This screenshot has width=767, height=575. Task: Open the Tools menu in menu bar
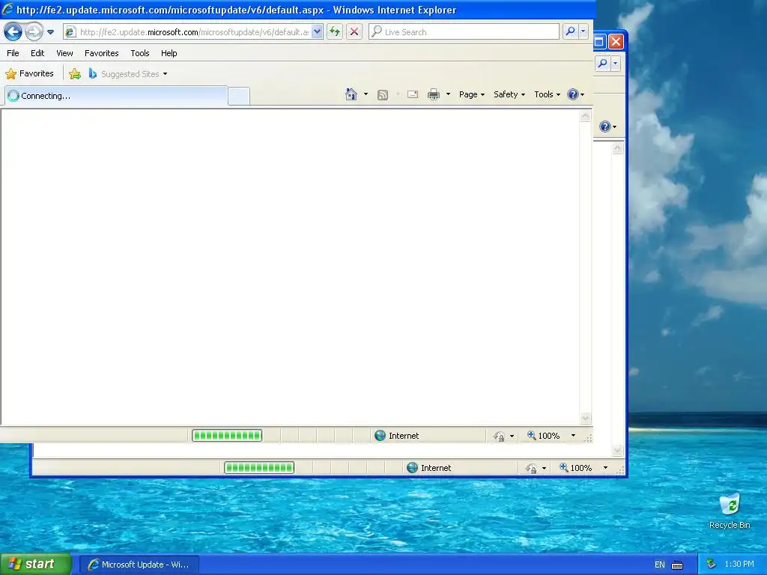pos(140,53)
